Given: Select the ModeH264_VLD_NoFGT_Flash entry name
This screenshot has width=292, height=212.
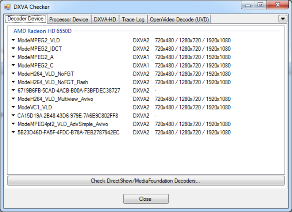Looking at the screenshot, I should click(x=53, y=82).
